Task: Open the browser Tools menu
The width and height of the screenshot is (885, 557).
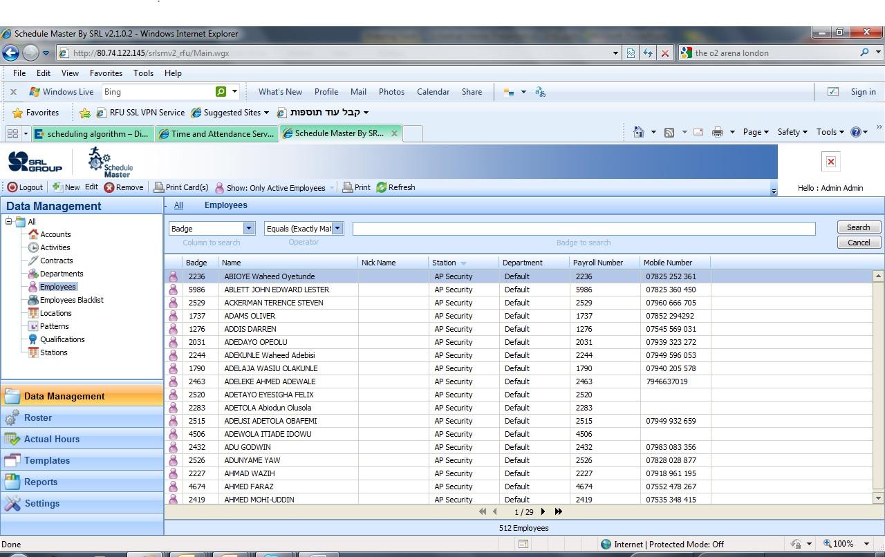Action: (x=143, y=73)
